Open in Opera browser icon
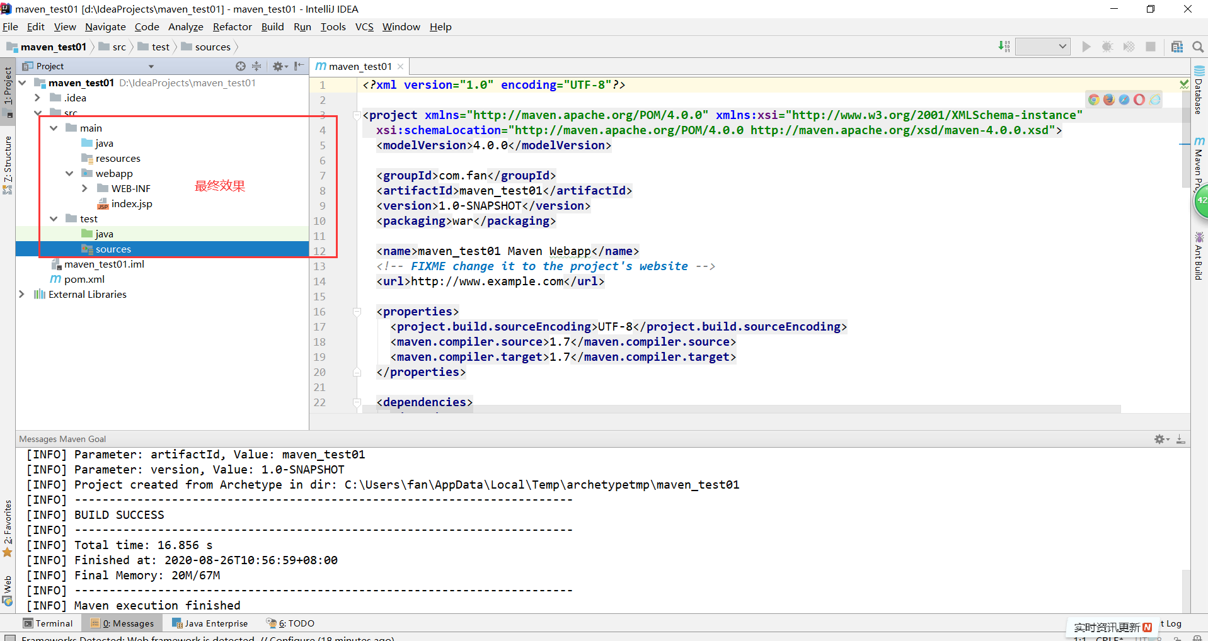Image resolution: width=1208 pixels, height=641 pixels. pyautogui.click(x=1139, y=99)
